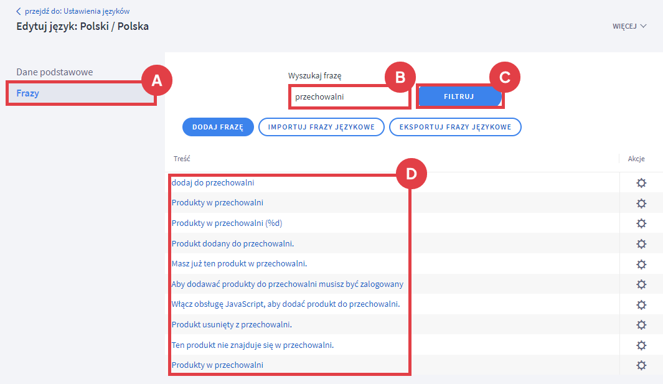The image size is (663, 384).
Task: Focus the 'Wyszukaj frazę' search field
Action: click(347, 97)
